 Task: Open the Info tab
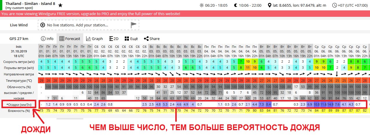47,39
